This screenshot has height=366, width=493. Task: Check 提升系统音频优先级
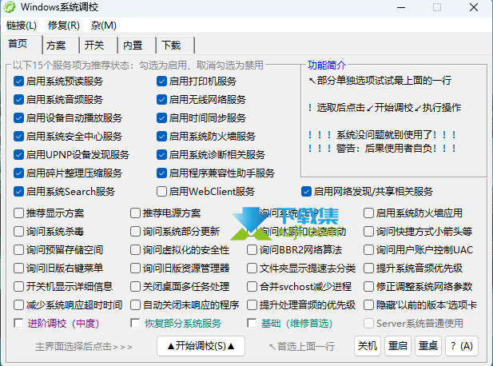(x=368, y=269)
